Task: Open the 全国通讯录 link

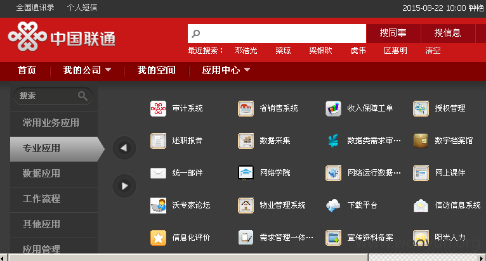Action: coord(36,8)
